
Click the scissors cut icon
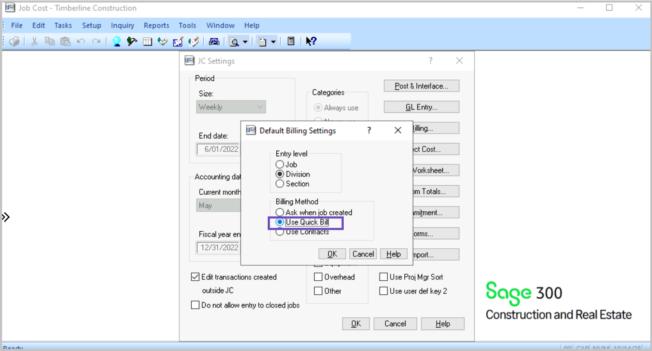point(34,41)
